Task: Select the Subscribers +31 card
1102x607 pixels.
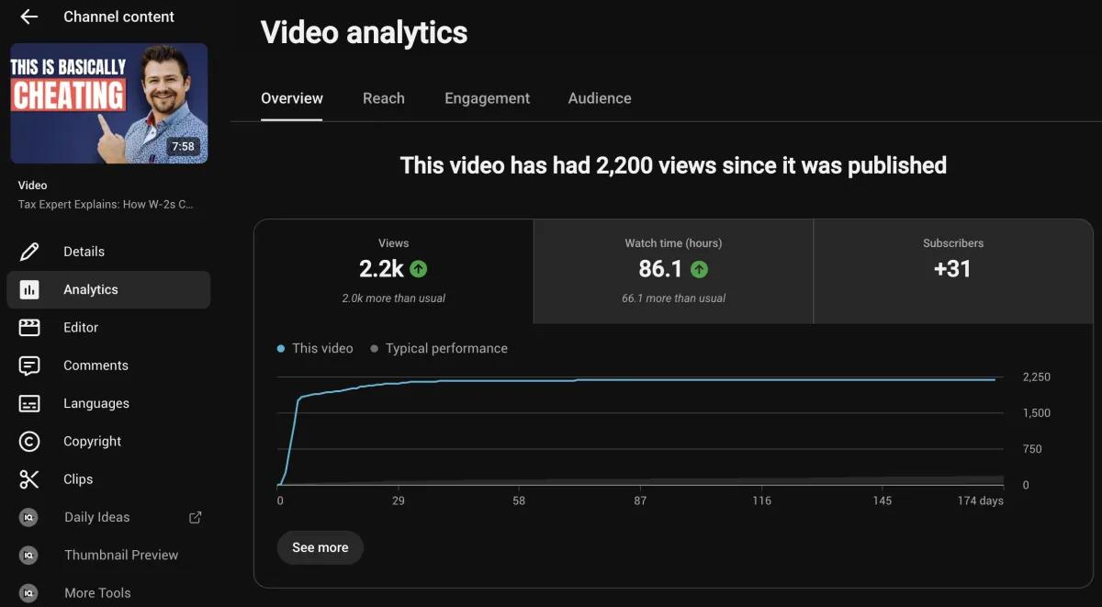Action: (x=953, y=272)
